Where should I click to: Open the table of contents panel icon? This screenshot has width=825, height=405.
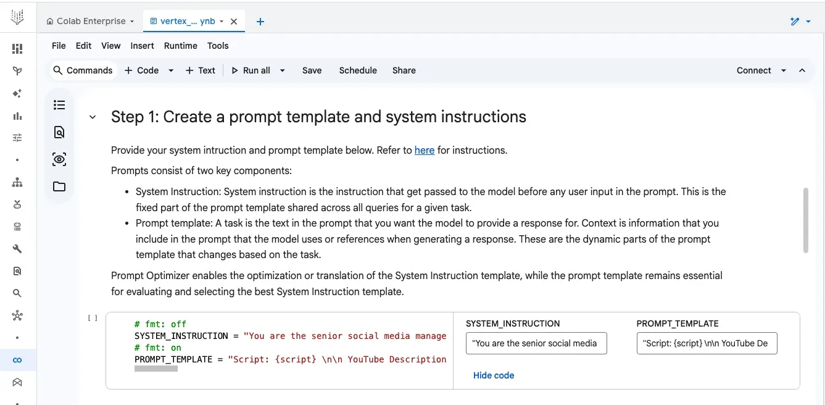(59, 105)
